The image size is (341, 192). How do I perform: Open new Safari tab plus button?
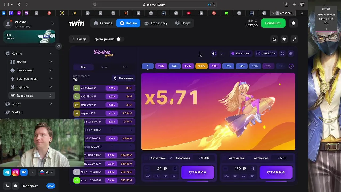tap(294, 5)
